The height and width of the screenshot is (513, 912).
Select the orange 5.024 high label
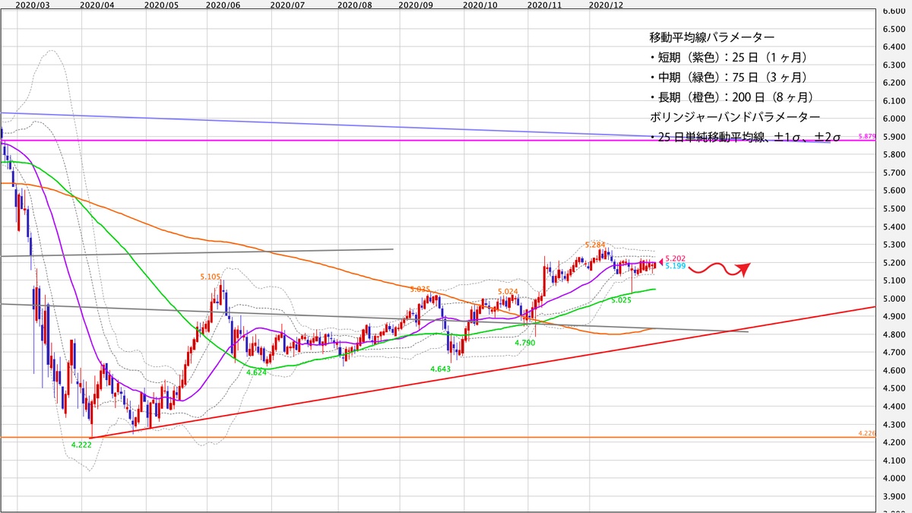point(508,291)
